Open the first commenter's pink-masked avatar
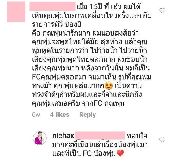Screen dimensions: 176x161 (16, 12)
